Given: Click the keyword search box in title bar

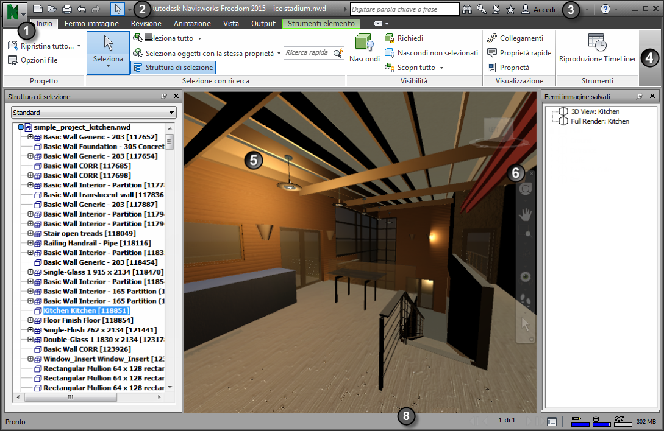Looking at the screenshot, I should [x=404, y=9].
